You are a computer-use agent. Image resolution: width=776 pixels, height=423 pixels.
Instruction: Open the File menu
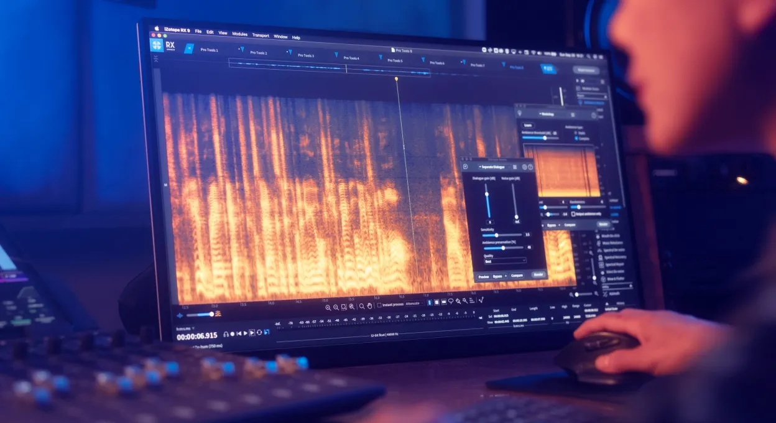coord(198,31)
